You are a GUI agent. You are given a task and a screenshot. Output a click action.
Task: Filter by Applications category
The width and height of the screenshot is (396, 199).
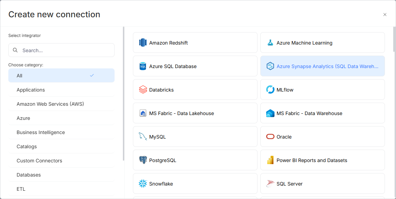(31, 90)
